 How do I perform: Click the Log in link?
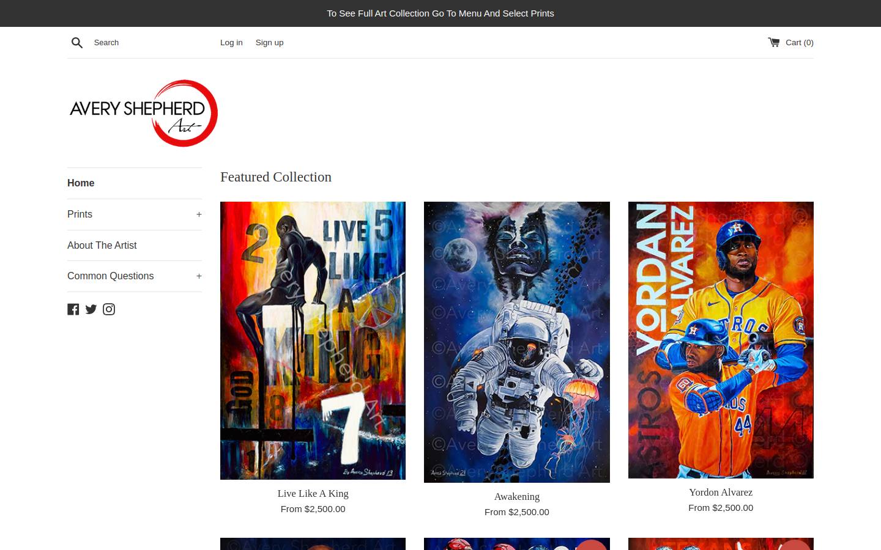click(231, 43)
